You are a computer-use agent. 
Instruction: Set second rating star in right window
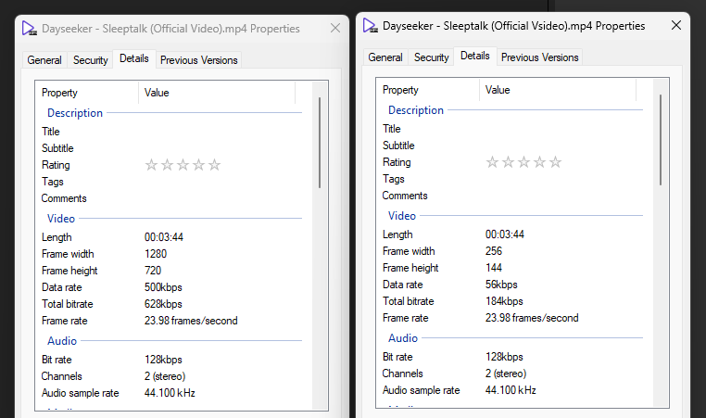click(x=508, y=162)
